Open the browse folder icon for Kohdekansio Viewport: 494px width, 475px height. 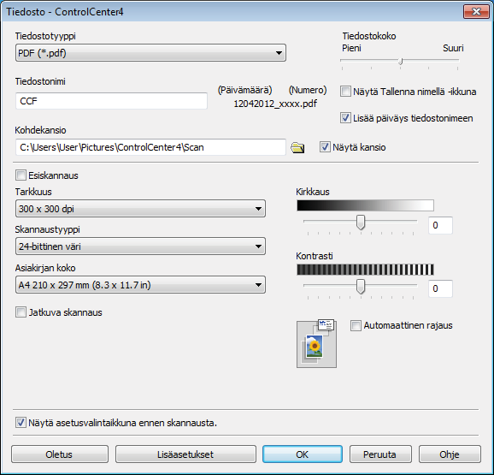[x=297, y=147]
